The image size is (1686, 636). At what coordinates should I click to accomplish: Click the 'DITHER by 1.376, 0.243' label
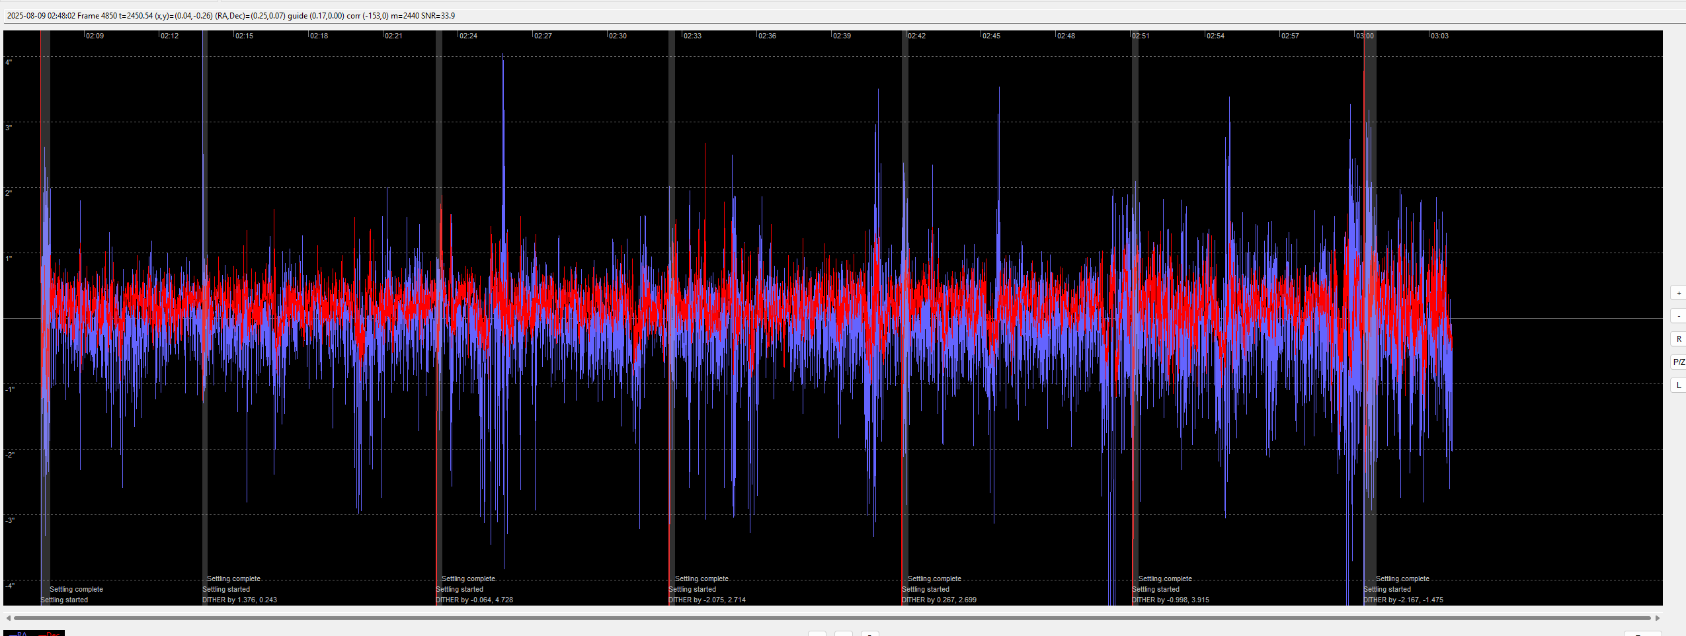click(x=239, y=600)
